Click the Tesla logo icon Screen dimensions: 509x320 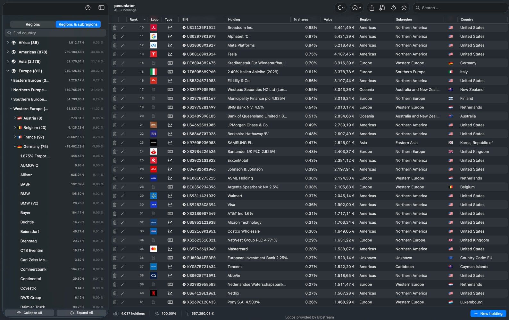[154, 54]
